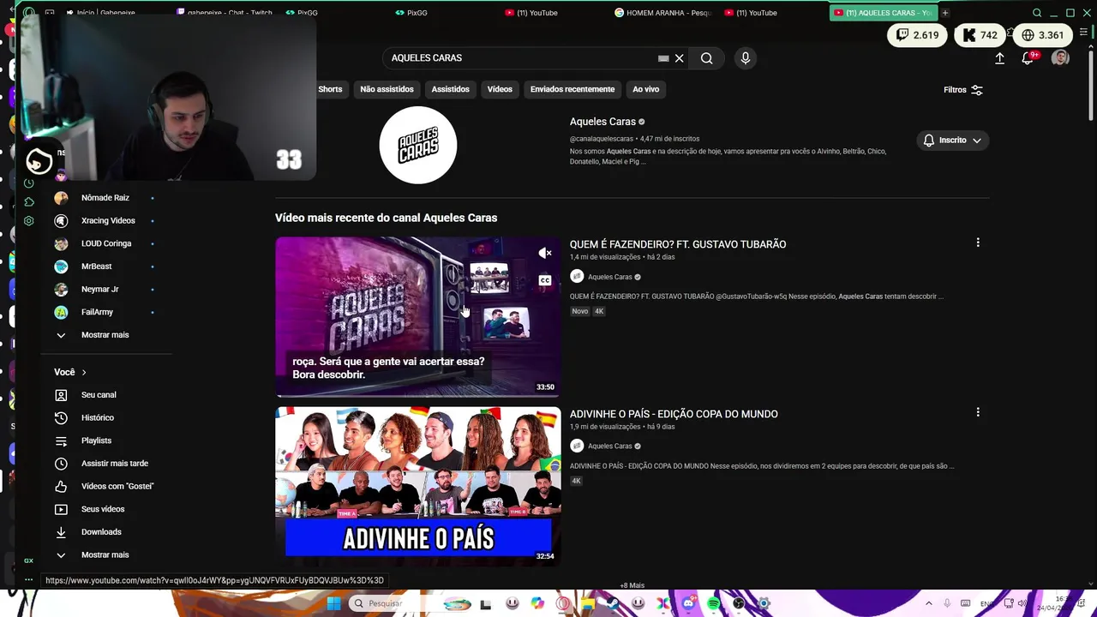Image resolution: width=1097 pixels, height=617 pixels.
Task: Open the browser sidebar extensions cube
Action: pyautogui.click(x=28, y=202)
